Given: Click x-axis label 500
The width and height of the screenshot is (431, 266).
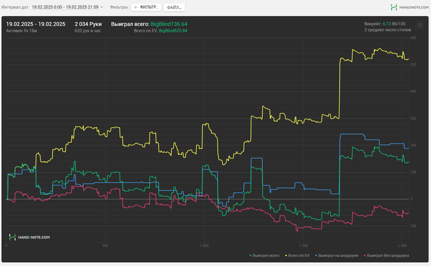Looking at the screenshot, I should [x=105, y=246].
